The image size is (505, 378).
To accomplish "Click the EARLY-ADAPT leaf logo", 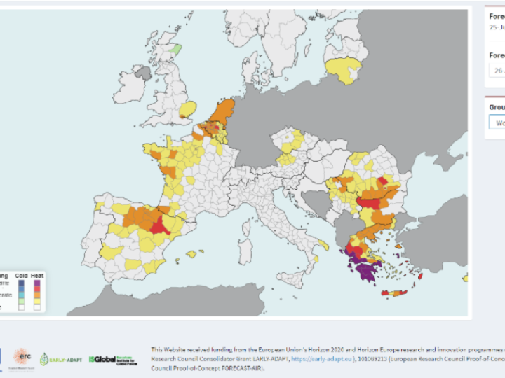I will (60, 359).
